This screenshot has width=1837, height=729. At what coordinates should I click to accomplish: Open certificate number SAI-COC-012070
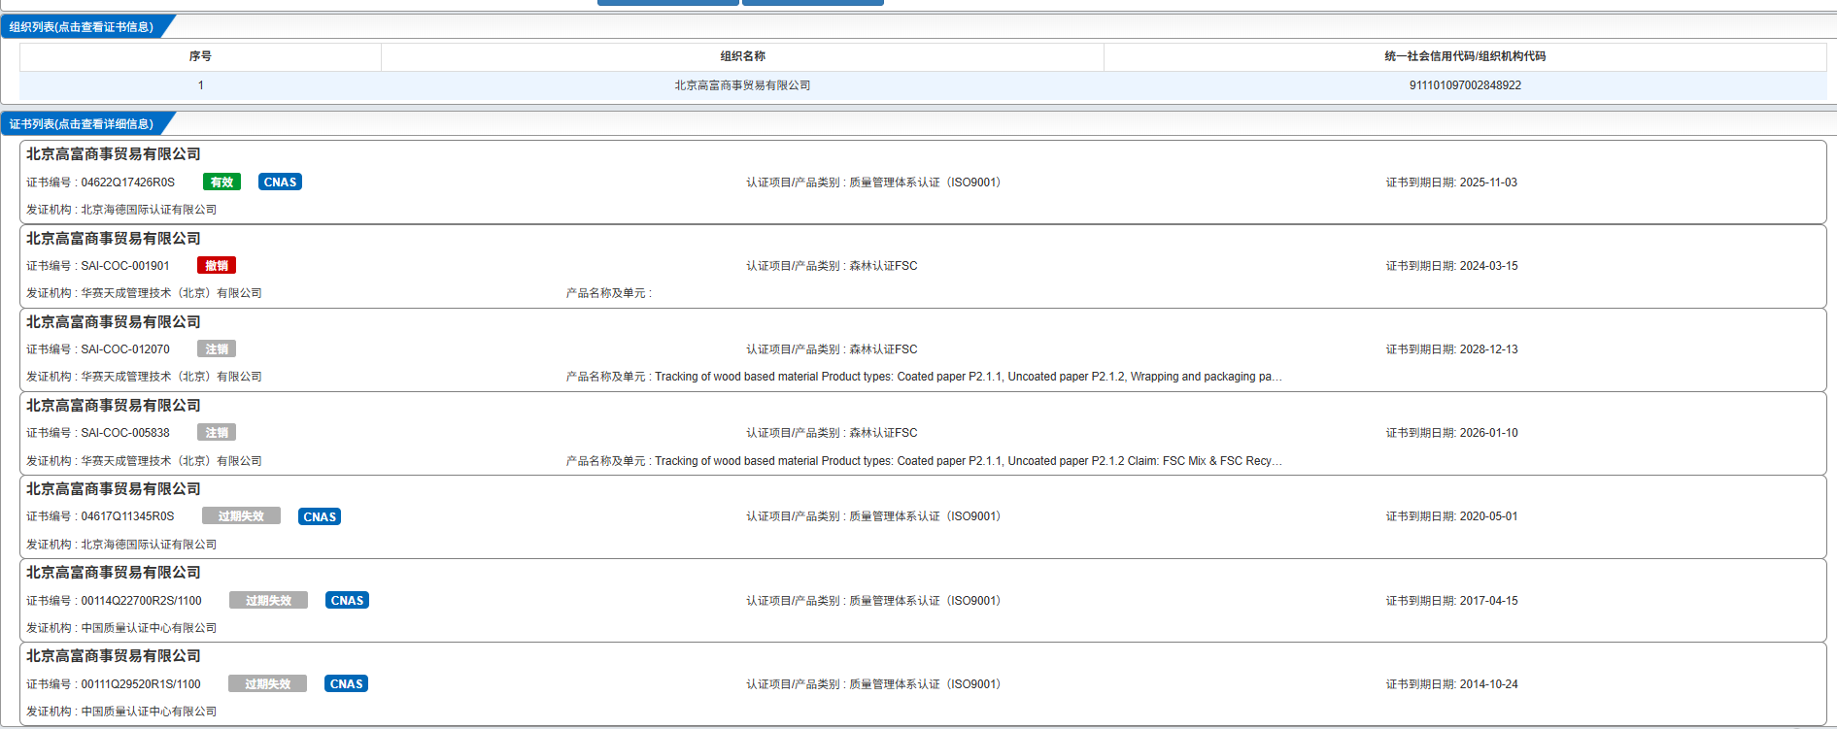[x=124, y=349]
